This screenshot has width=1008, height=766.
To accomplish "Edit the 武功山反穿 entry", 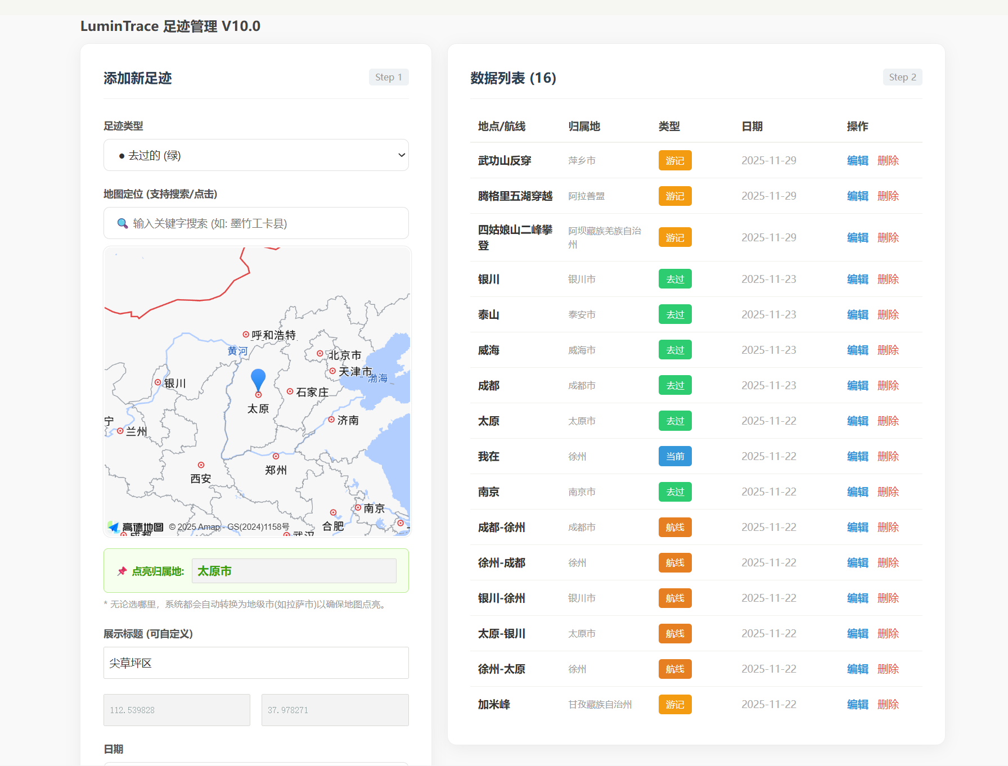I will tap(857, 161).
